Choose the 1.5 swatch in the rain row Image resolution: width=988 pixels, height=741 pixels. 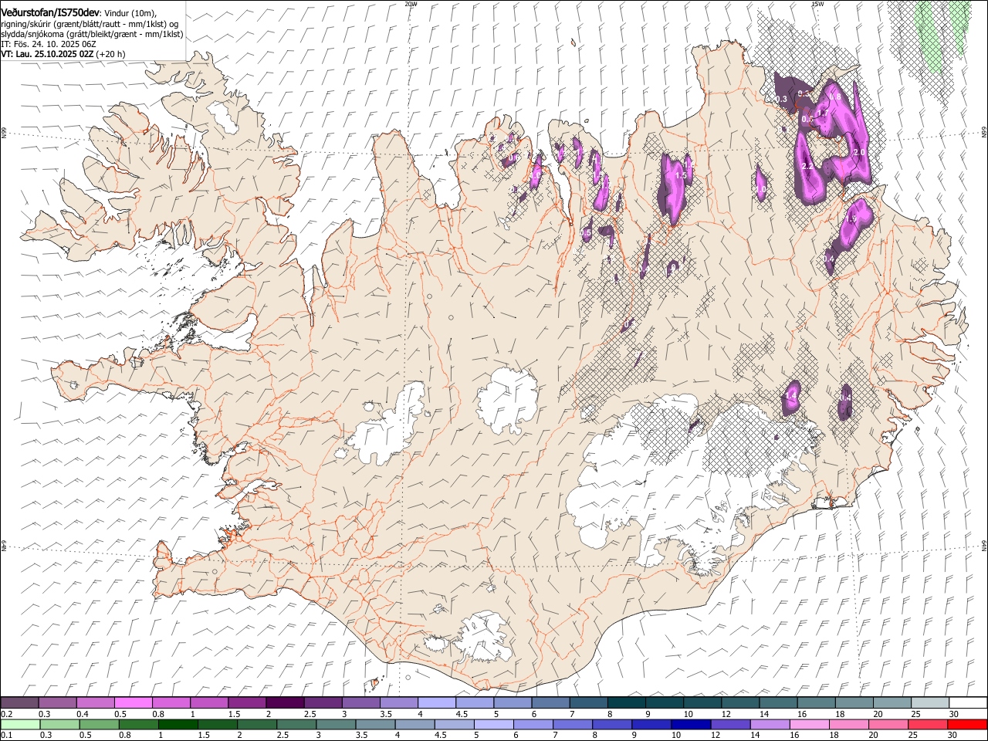coord(217,725)
